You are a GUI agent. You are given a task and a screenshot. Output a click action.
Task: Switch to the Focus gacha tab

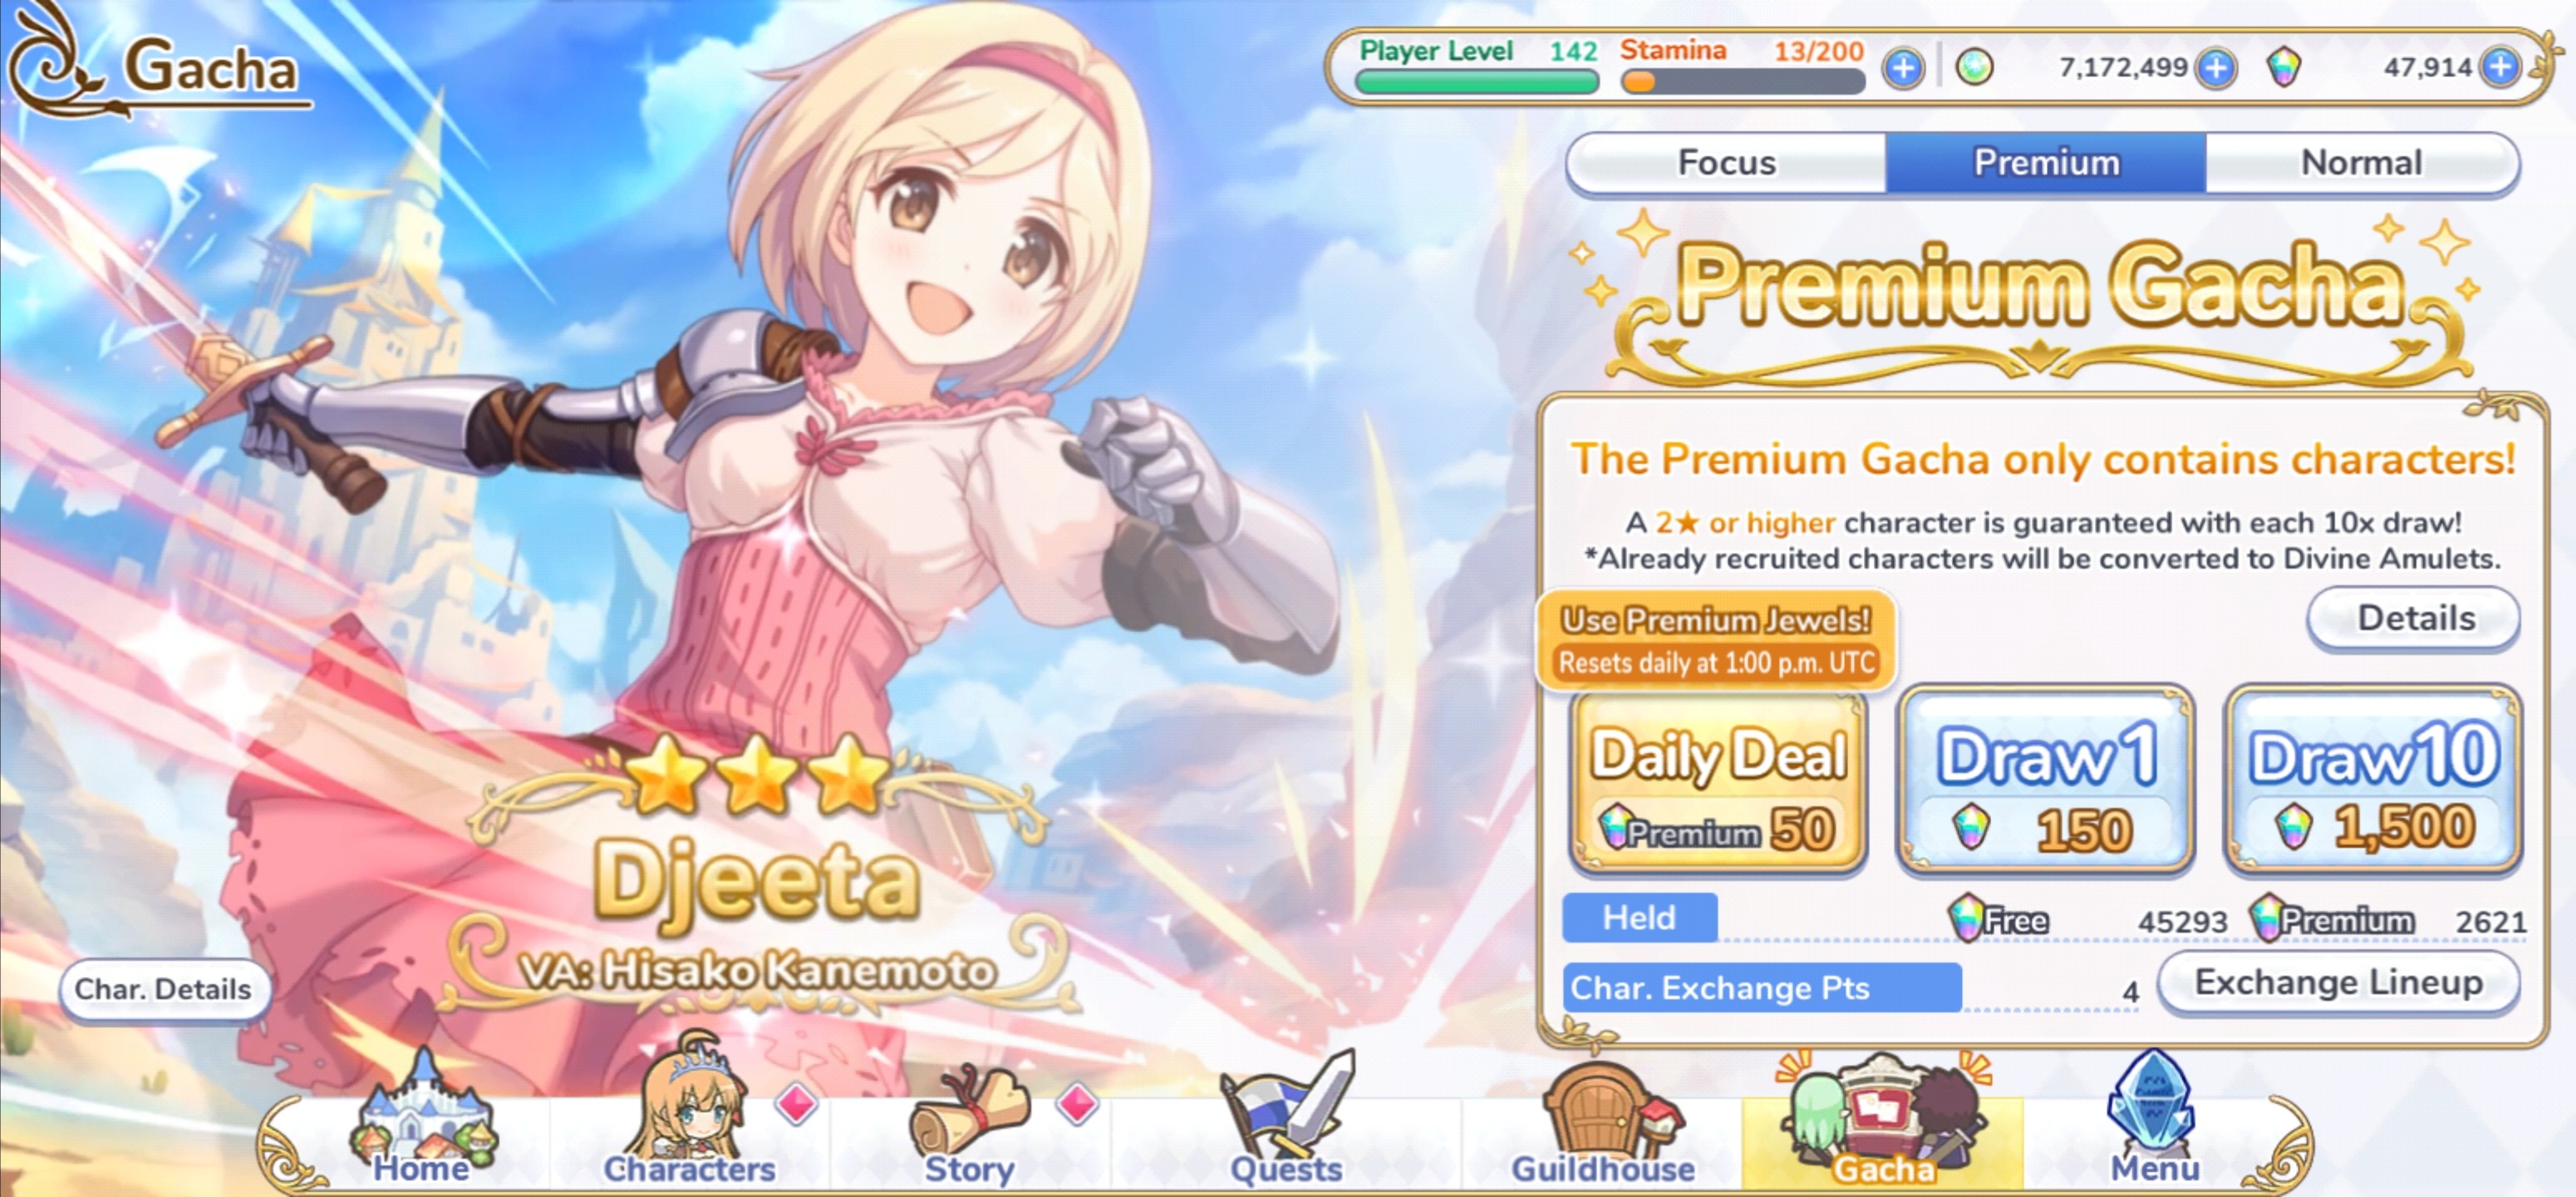point(1727,162)
